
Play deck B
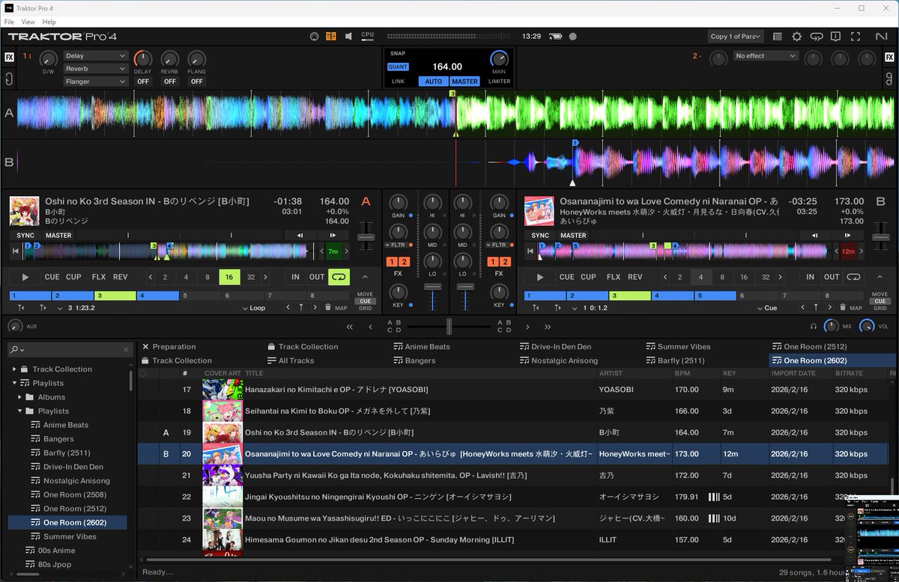pyautogui.click(x=540, y=277)
